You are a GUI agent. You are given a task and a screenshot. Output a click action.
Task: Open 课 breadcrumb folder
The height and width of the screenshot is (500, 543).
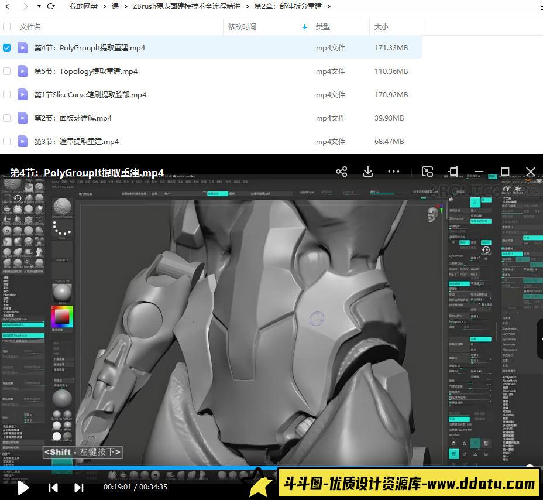click(115, 6)
